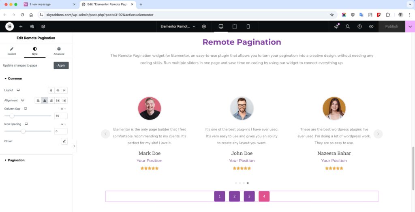Click the Column Gap slider
This screenshot has height=212, width=415.
click(x=28, y=116)
